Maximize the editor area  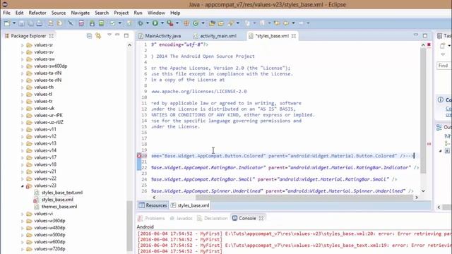click(x=425, y=36)
